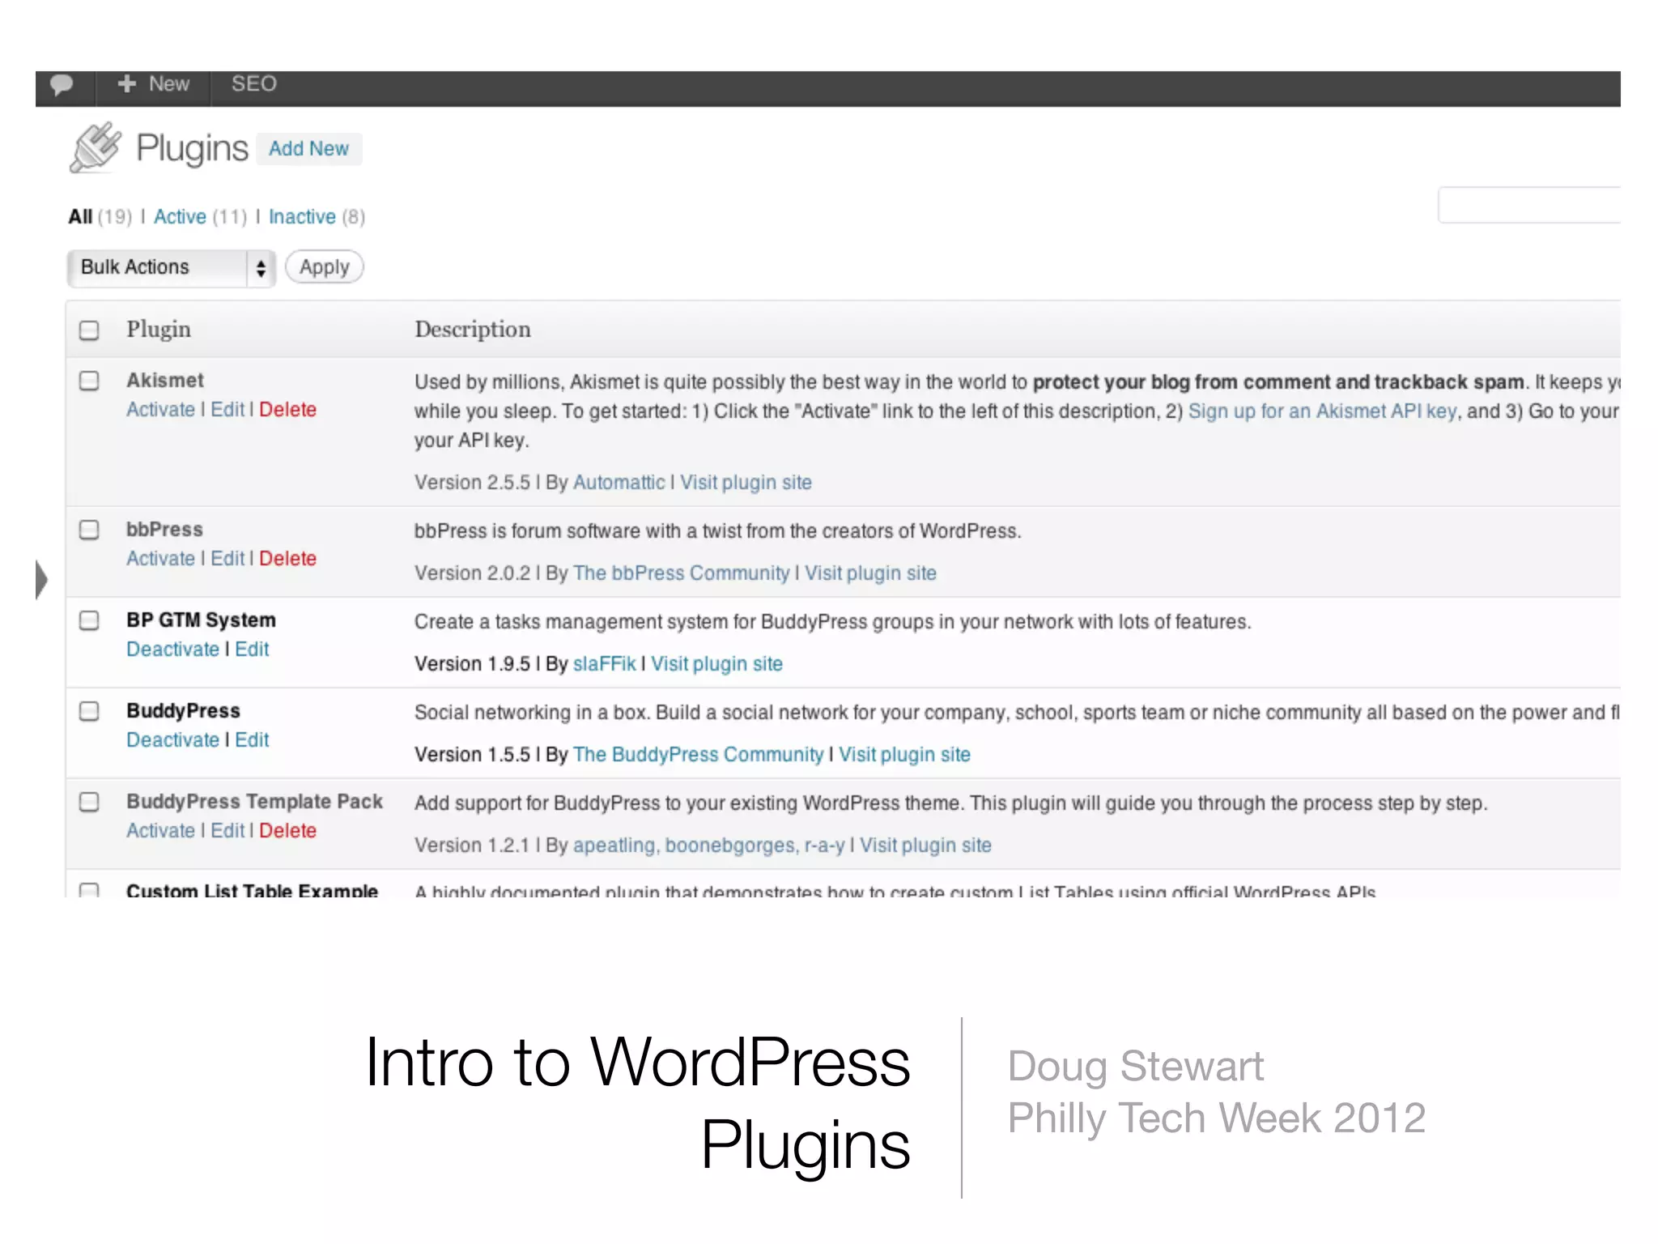
Task: Select the BuddyPress plugin checkbox
Action: coord(89,711)
